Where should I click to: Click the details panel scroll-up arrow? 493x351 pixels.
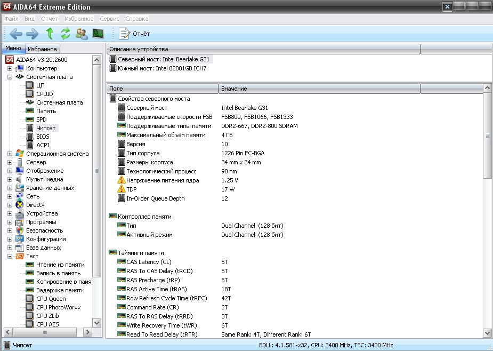click(x=487, y=88)
